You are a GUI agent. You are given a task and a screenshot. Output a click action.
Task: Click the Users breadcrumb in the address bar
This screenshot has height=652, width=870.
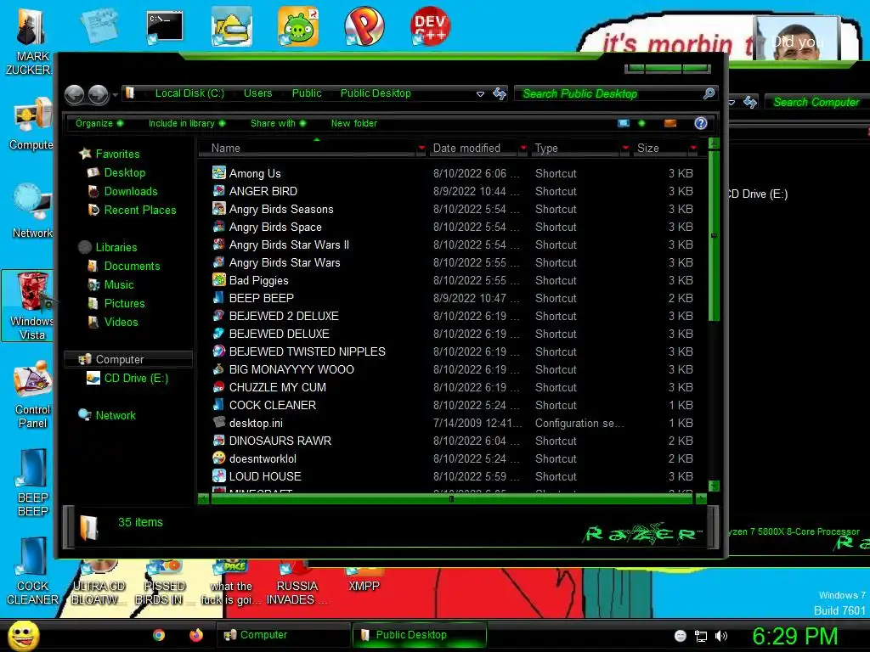tap(258, 93)
